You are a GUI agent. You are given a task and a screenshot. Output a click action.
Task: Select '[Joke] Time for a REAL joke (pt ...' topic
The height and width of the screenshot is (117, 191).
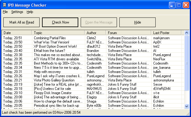tap(58, 84)
